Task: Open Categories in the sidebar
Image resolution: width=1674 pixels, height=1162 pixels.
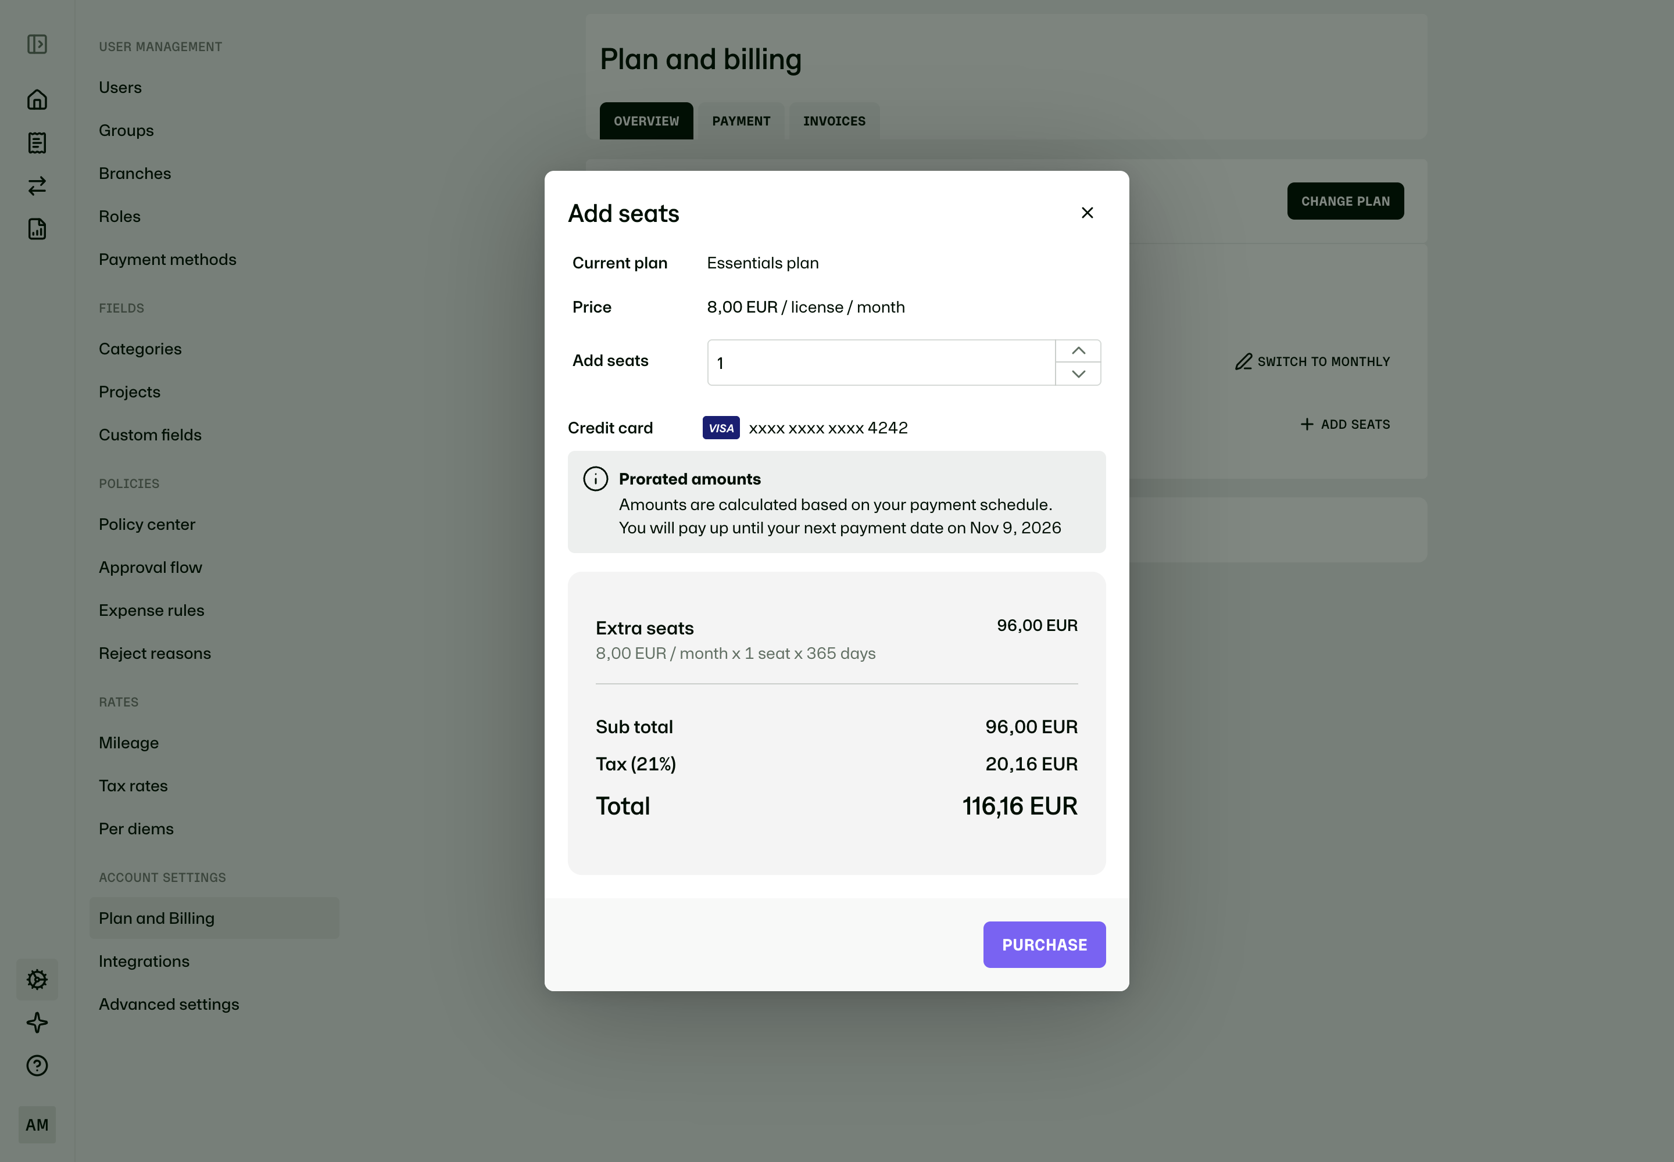Action: pyautogui.click(x=140, y=349)
